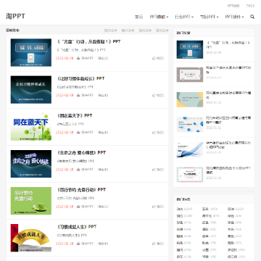This screenshot has width=261, height=261.
Task: Go to 首页 in the navigation bar
Action: (138, 17)
